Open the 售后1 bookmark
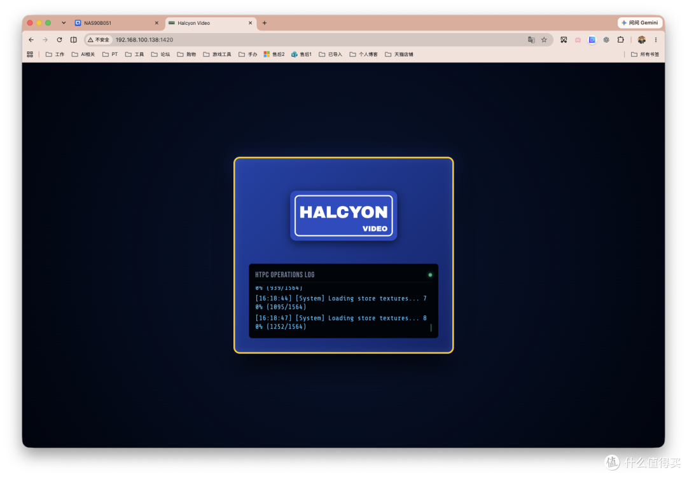This screenshot has height=477, width=687. (302, 54)
